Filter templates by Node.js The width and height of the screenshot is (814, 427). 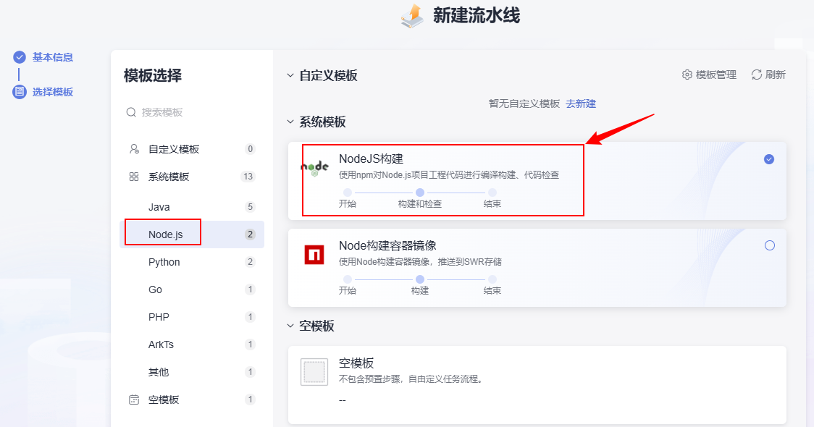192,234
